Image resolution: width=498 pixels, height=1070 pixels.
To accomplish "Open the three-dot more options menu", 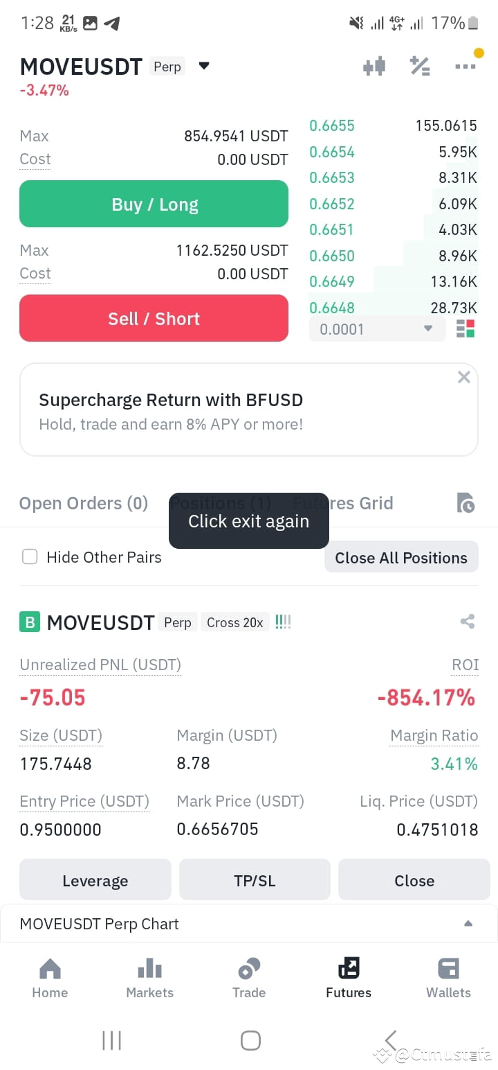I will coord(465,67).
